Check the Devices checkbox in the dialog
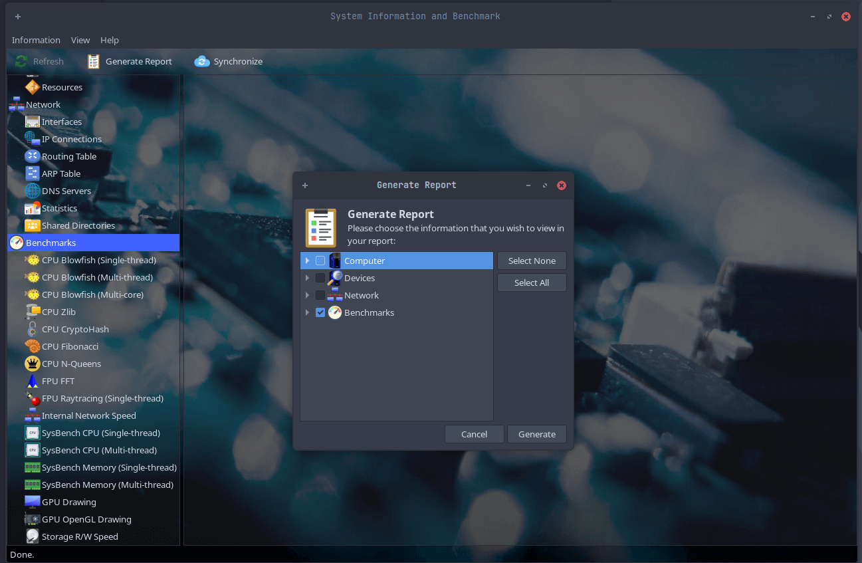Image resolution: width=862 pixels, height=563 pixels. coord(320,278)
